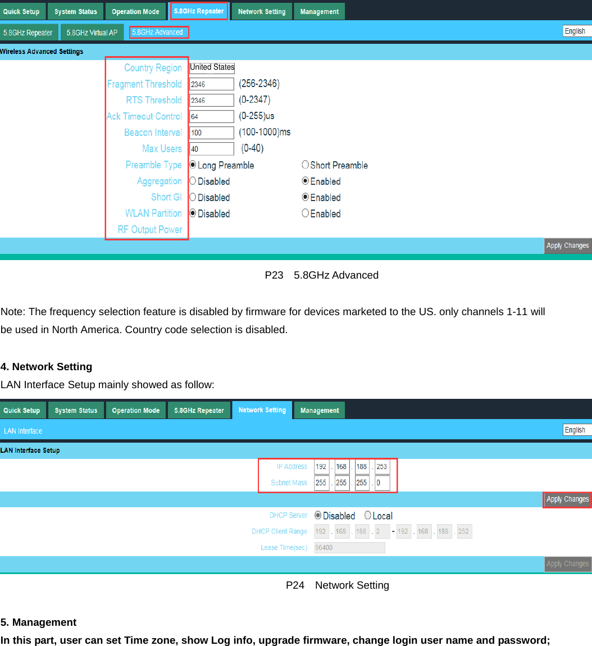The height and width of the screenshot is (646, 592).
Task: Click the 4. Network Setting heading
Action: (46, 366)
